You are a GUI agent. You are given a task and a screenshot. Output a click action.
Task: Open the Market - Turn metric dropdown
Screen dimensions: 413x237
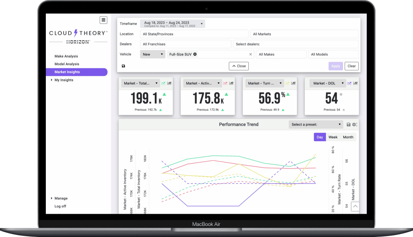(265, 83)
